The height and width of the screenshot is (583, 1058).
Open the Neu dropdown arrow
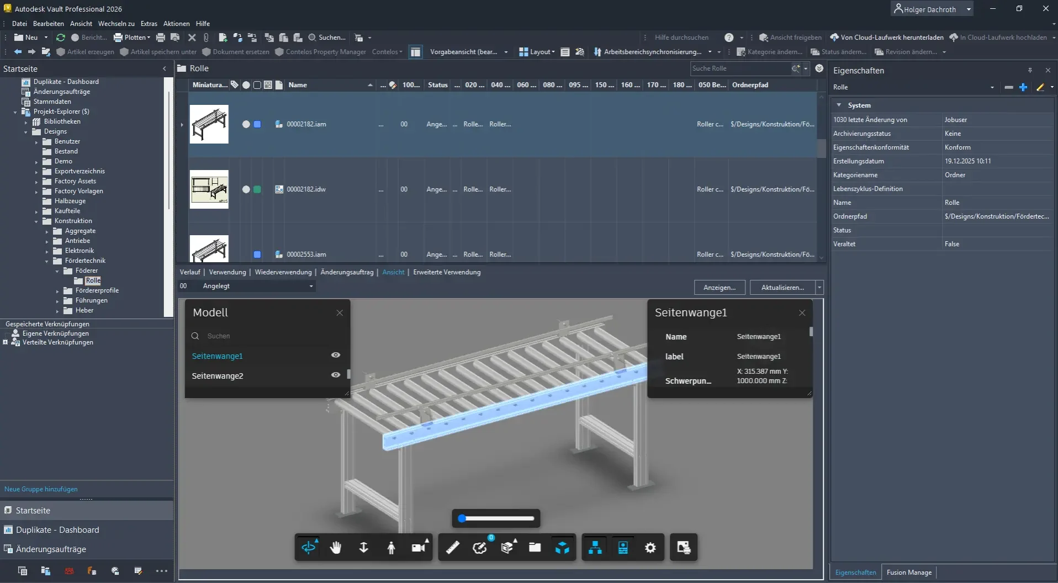click(46, 38)
